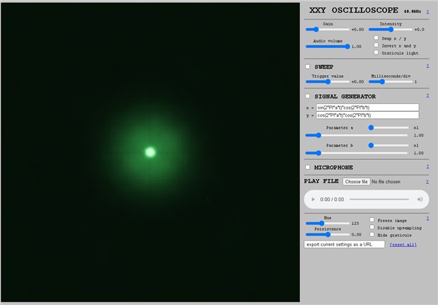Screen dimensions: 438x305
Task: Click the 125 hue value
Action: [x=355, y=224]
